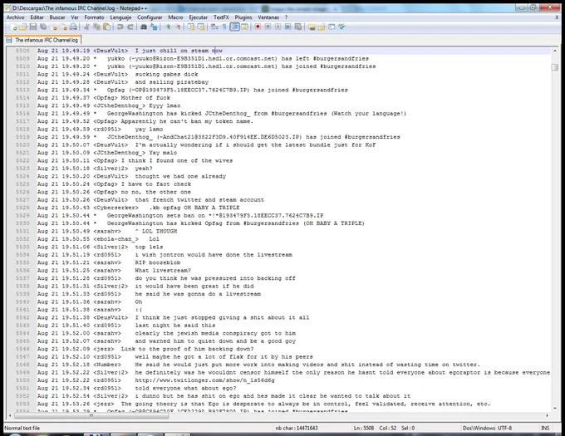Open the Editar menu
565x436 pixels.
pyautogui.click(x=37, y=17)
